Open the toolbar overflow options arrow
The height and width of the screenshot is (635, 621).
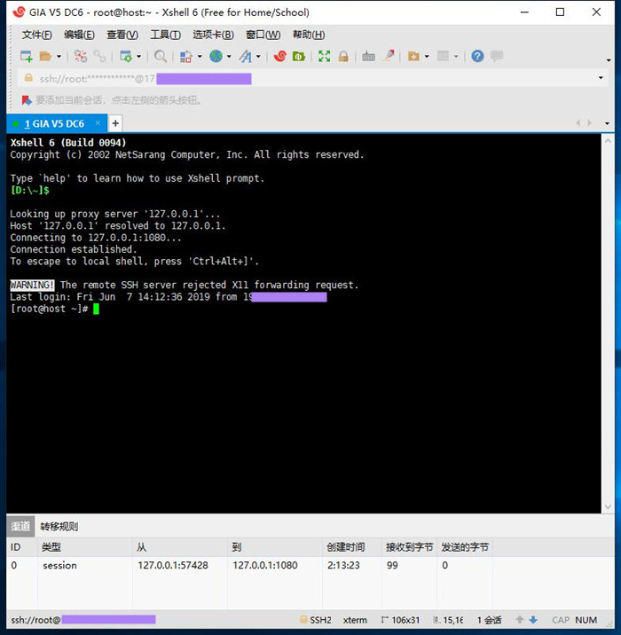609,60
